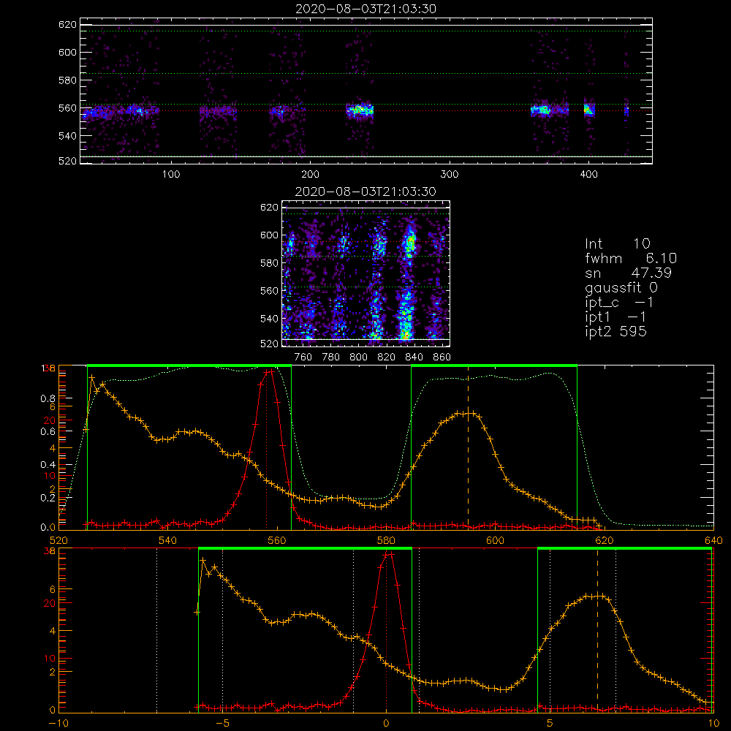Screen dimensions: 731x731
Task: Click x-axis label 640 of upper profile plot
Action: tap(713, 540)
